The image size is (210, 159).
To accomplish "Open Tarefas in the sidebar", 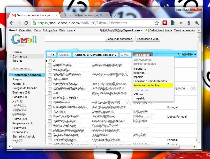I will (18, 61).
